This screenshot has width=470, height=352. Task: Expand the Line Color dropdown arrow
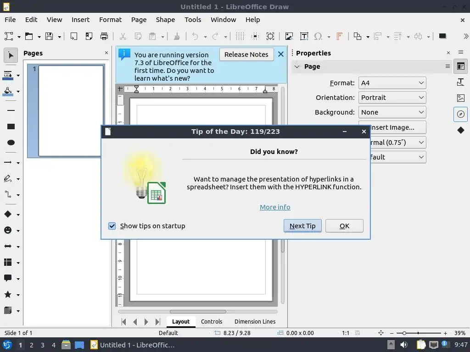[18, 76]
